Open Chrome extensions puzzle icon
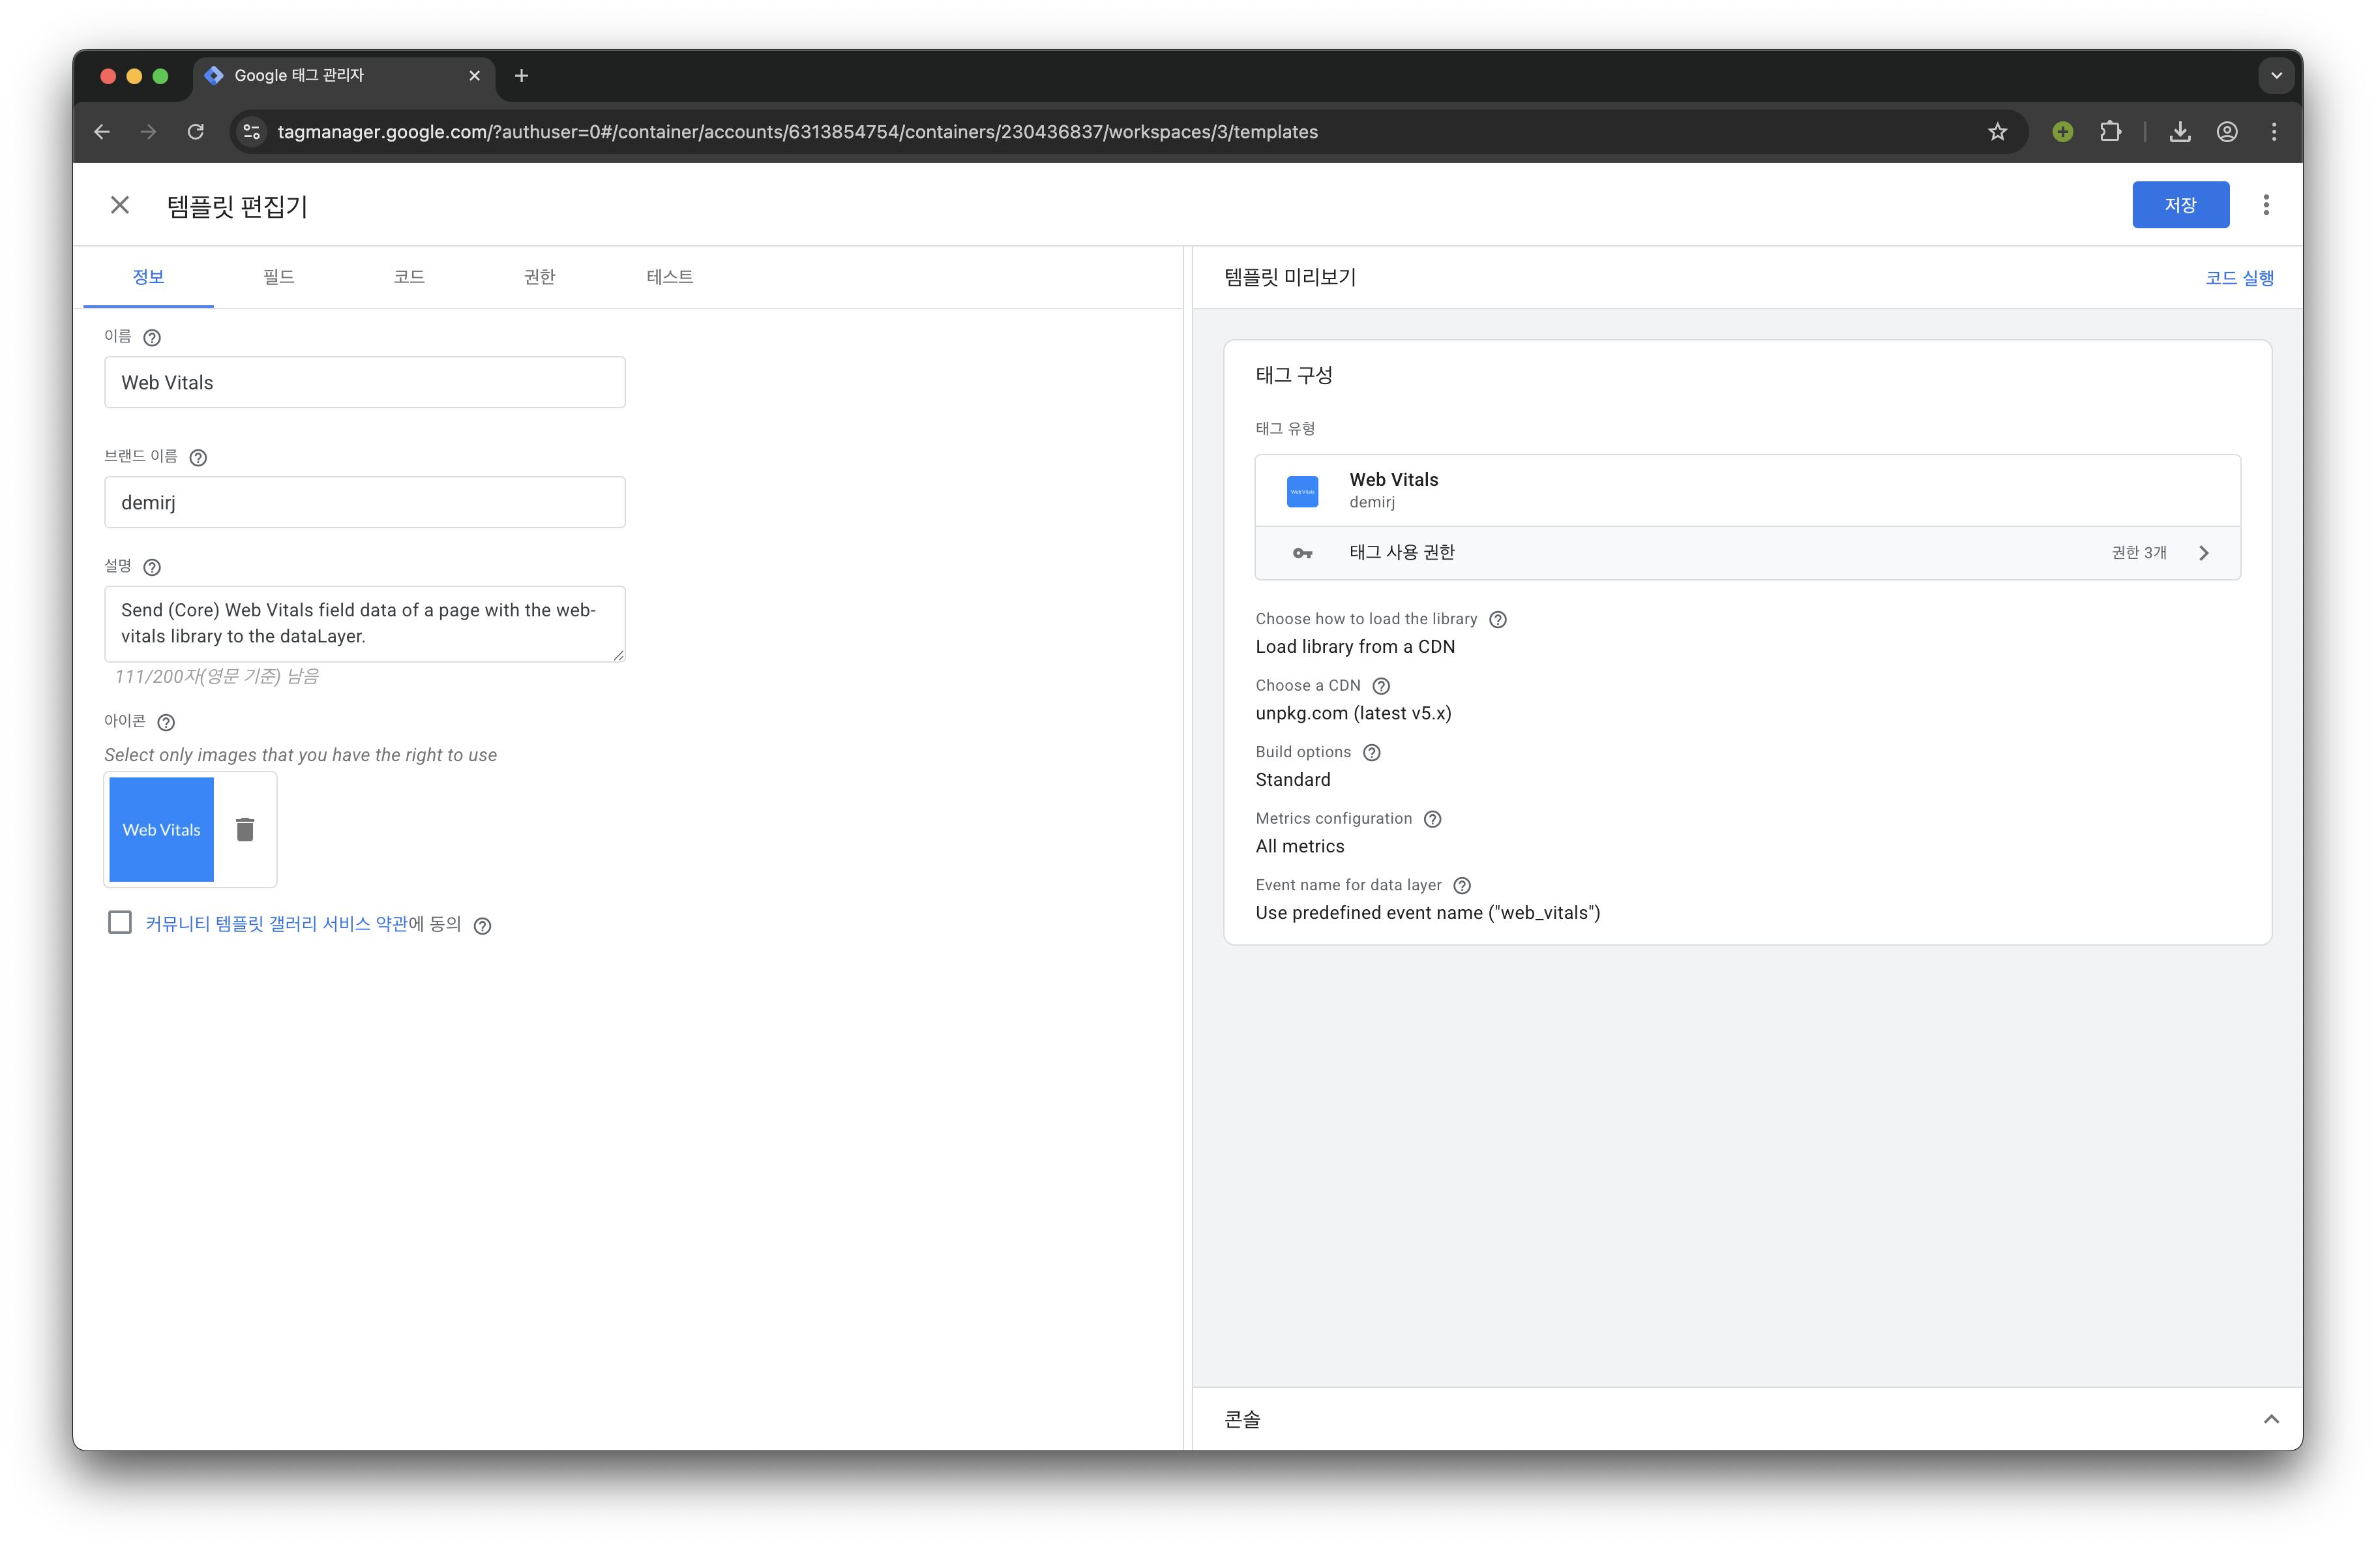 (x=2109, y=132)
